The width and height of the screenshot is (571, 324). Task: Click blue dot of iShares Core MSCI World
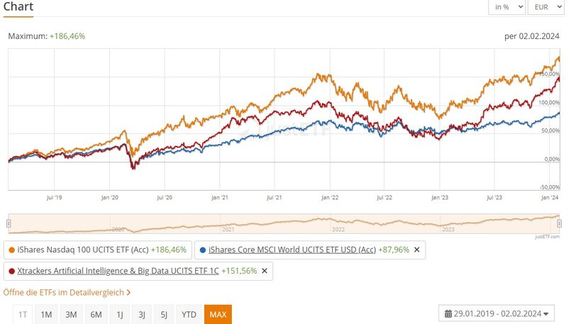[x=204, y=250]
